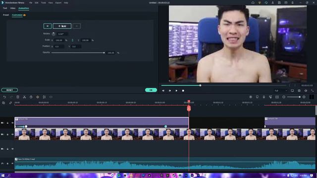This screenshot has height=178, width=317.
Task: Stop the preview playback
Action: [x=183, y=91]
